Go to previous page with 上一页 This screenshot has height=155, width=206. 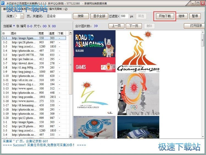point(116,26)
